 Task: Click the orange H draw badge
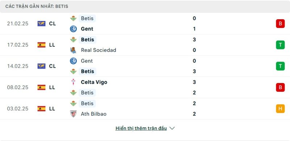280,109
